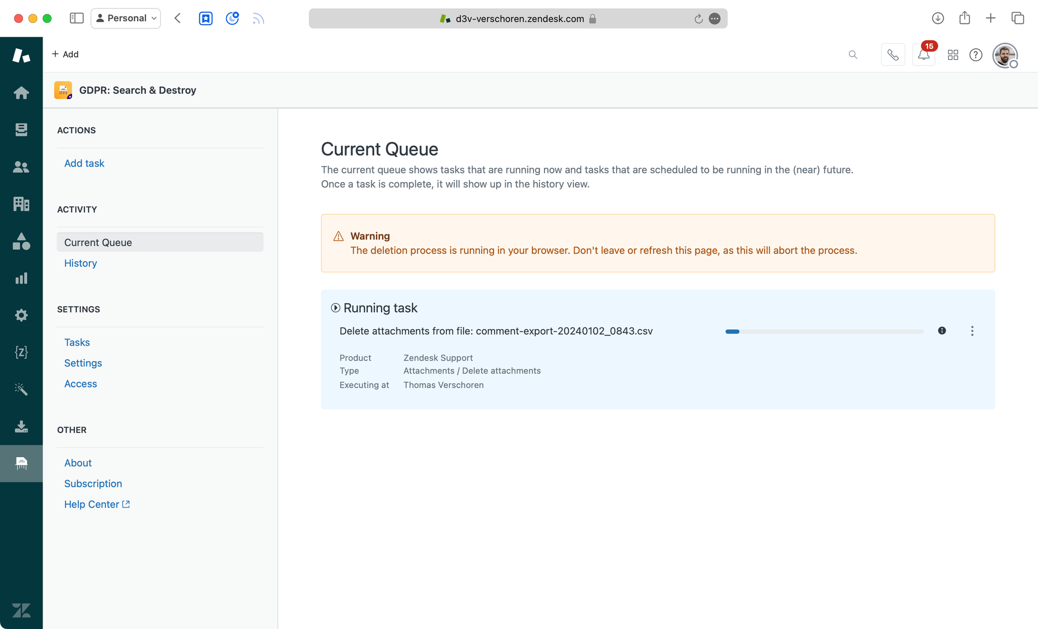Click the Warning alert triangle icon

coord(338,236)
